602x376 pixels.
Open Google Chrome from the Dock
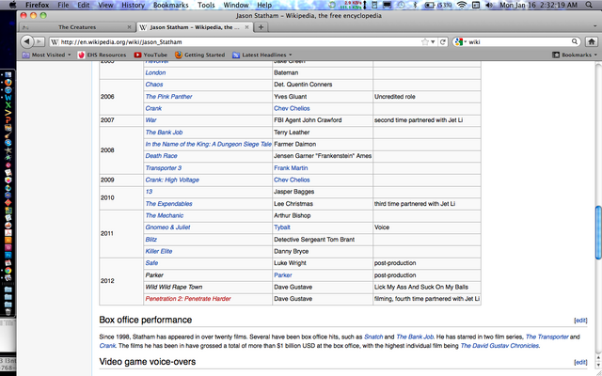coord(8,271)
